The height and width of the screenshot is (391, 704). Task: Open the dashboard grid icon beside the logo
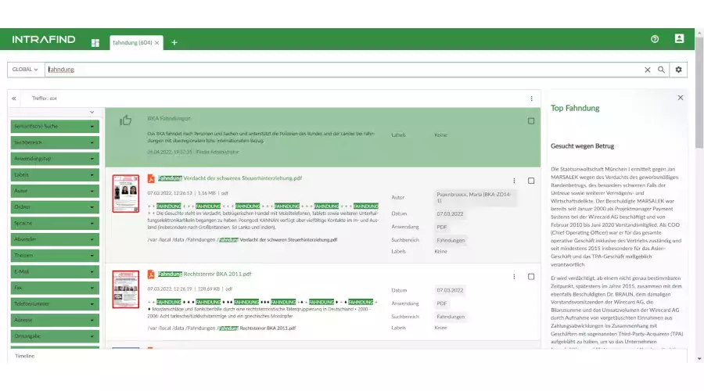point(95,42)
